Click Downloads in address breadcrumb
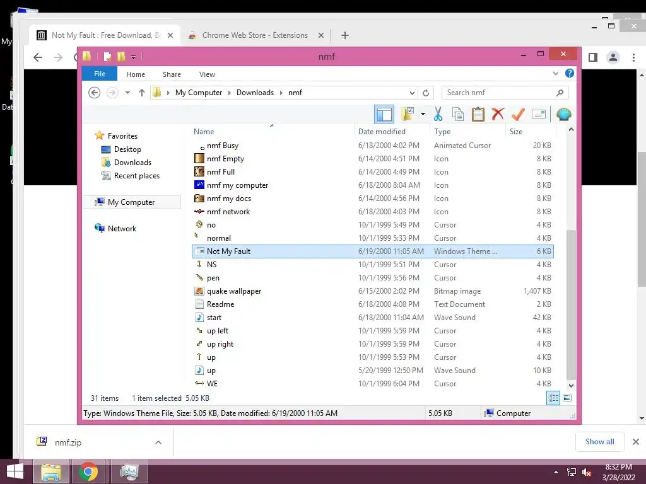Image resolution: width=646 pixels, height=484 pixels. tap(255, 93)
